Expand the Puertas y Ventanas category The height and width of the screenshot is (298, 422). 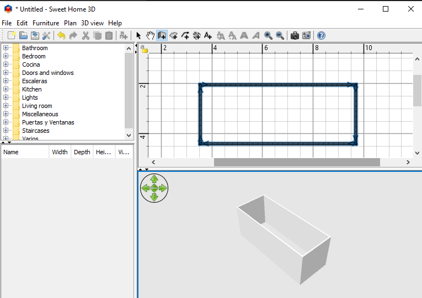pos(6,122)
